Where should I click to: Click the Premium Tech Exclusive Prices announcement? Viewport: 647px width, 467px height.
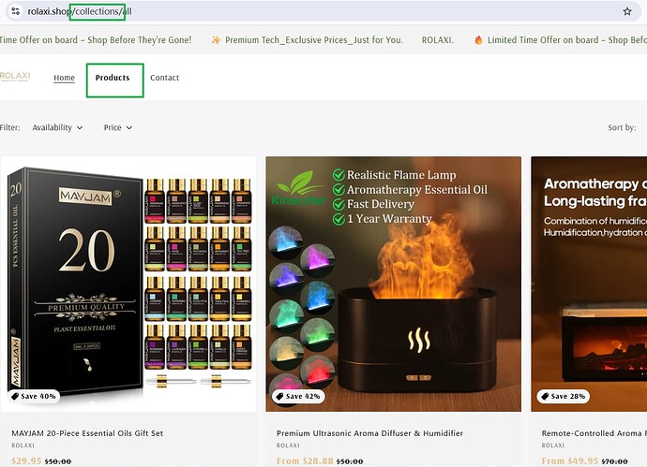click(x=307, y=40)
